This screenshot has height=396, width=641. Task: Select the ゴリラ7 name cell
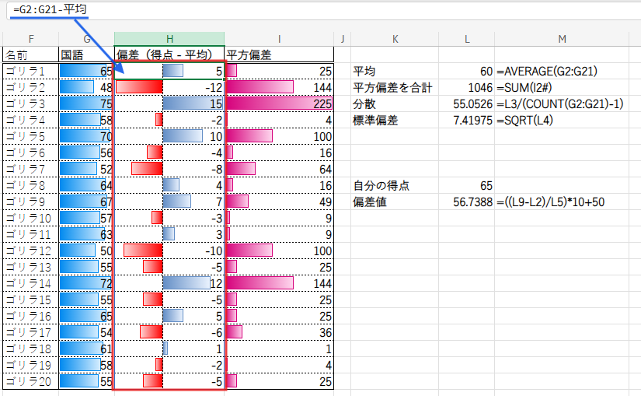pyautogui.click(x=31, y=169)
